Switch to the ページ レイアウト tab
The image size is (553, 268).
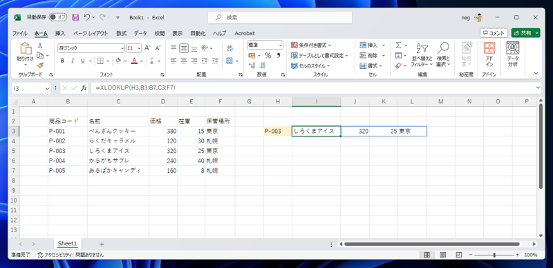[x=91, y=33]
